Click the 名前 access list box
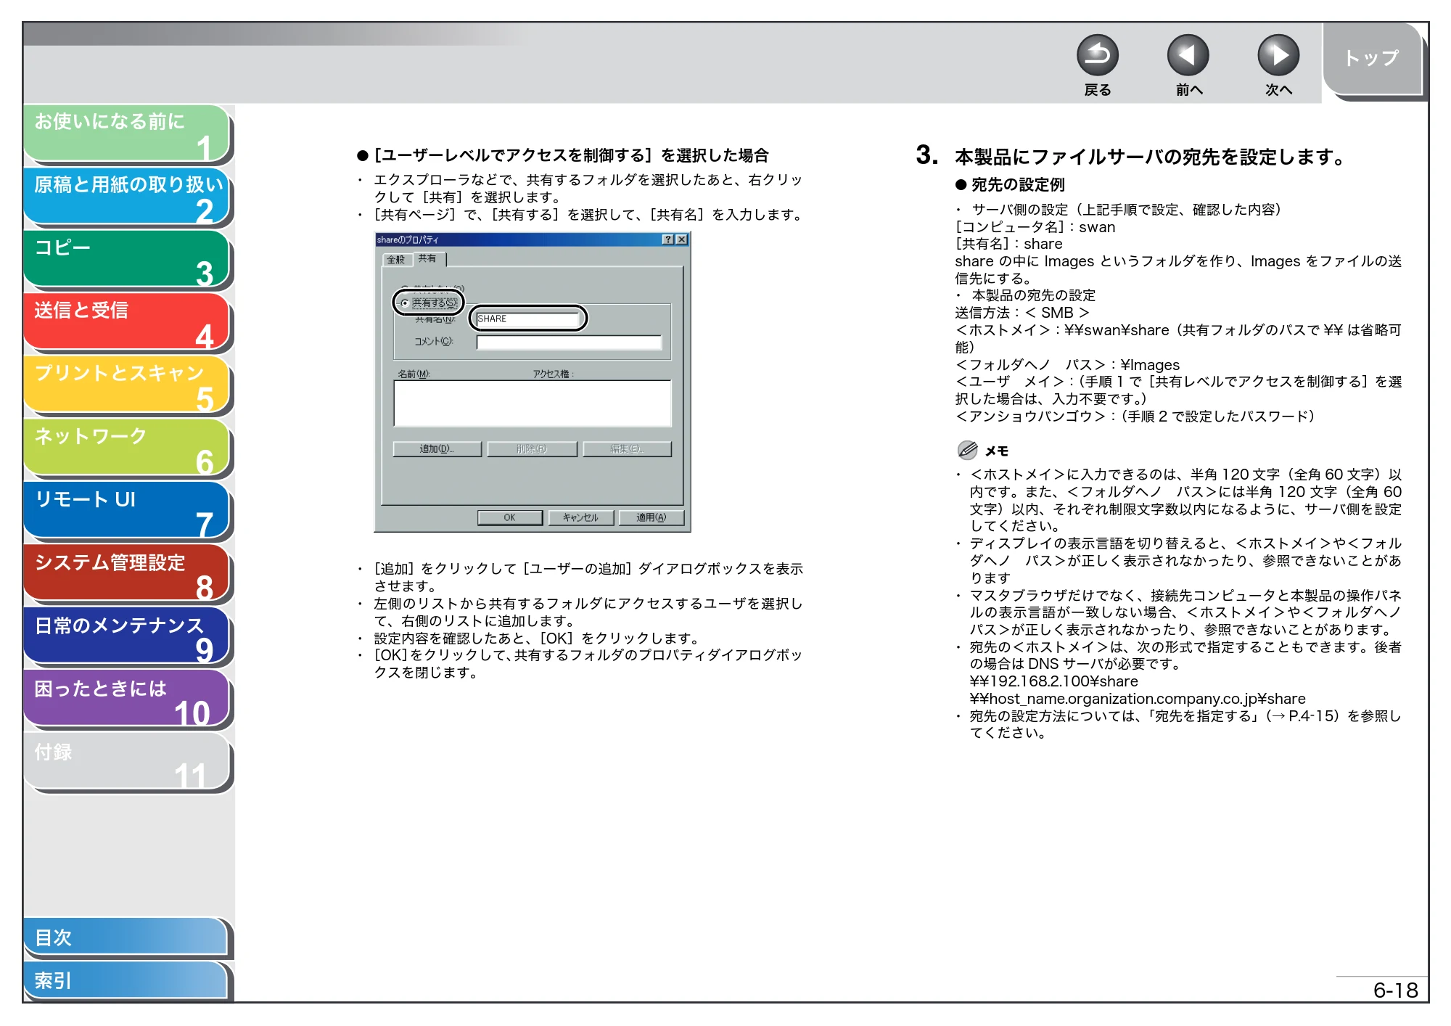Viewport: 1451px width, 1026px height. point(532,403)
